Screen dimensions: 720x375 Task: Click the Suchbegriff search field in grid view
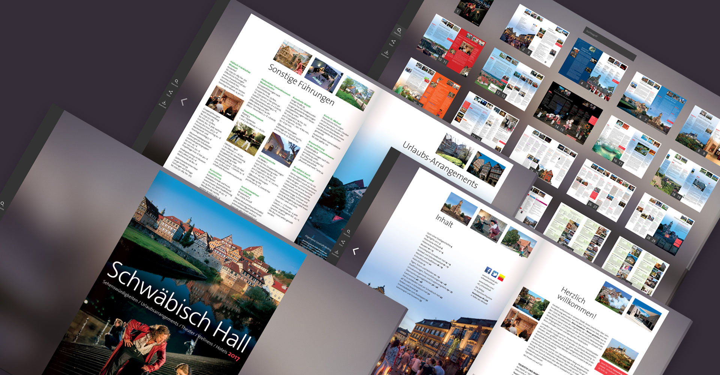tap(611, 43)
